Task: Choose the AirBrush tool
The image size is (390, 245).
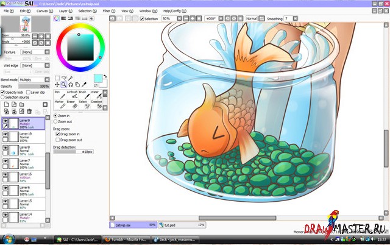Action: click(72, 94)
